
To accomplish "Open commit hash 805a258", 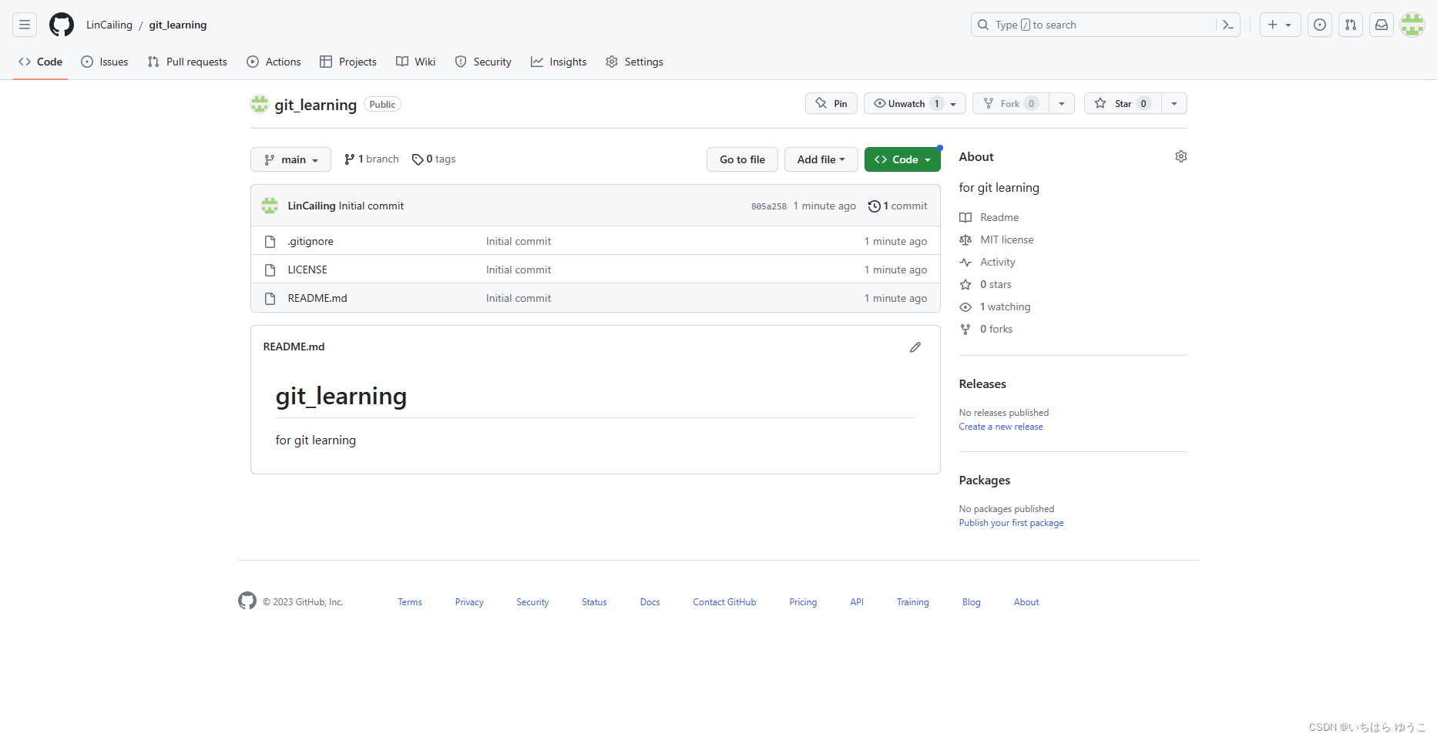I will 769,206.
